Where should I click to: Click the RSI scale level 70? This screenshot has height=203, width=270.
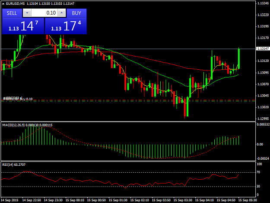click(258, 172)
